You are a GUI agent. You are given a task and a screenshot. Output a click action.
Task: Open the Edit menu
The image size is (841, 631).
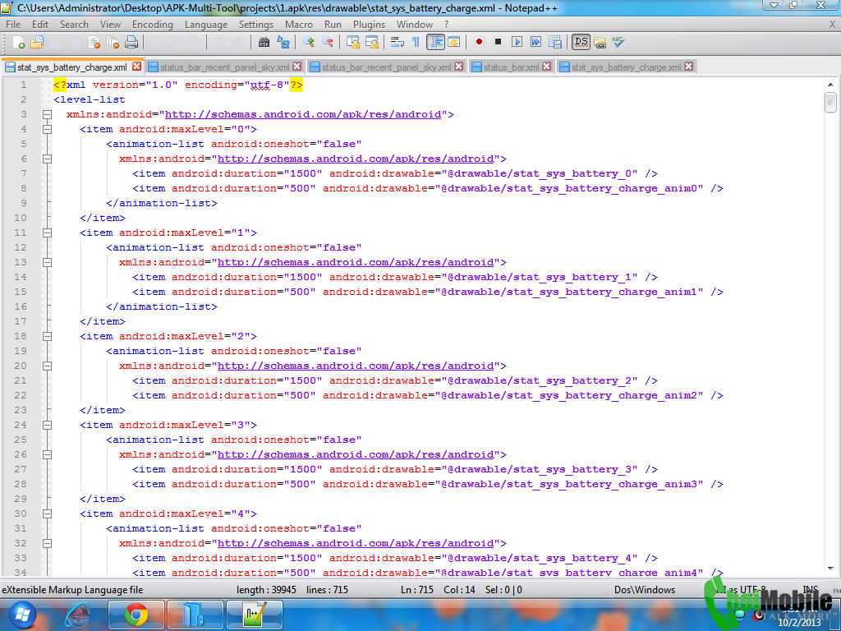pos(39,24)
